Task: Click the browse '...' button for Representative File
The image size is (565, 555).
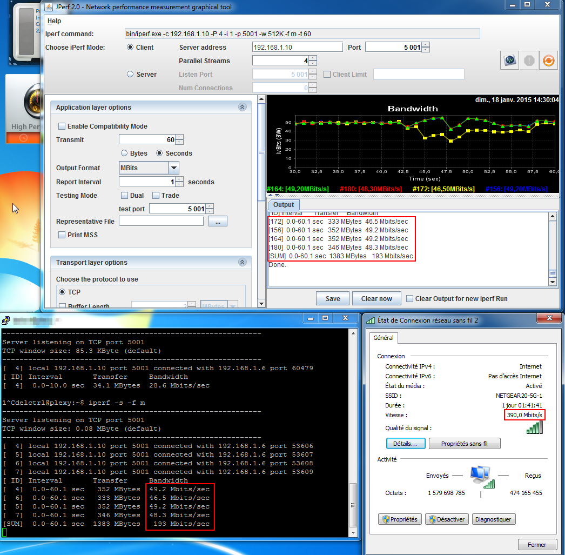Action: pyautogui.click(x=218, y=221)
